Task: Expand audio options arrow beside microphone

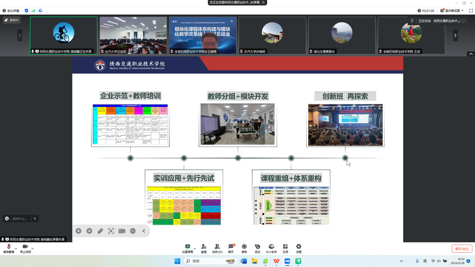Action: (x=16, y=249)
